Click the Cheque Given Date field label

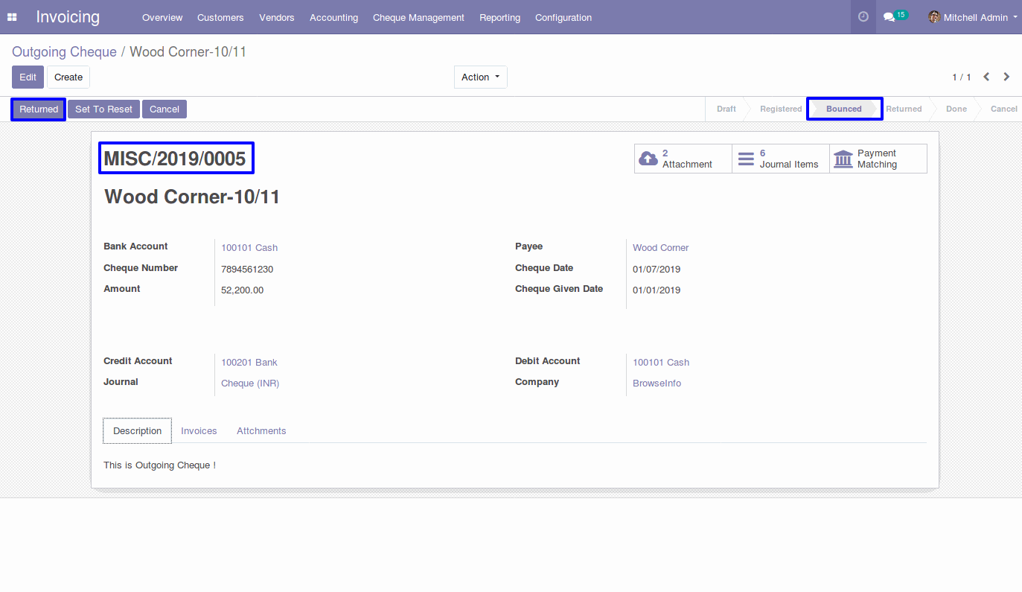(x=559, y=289)
